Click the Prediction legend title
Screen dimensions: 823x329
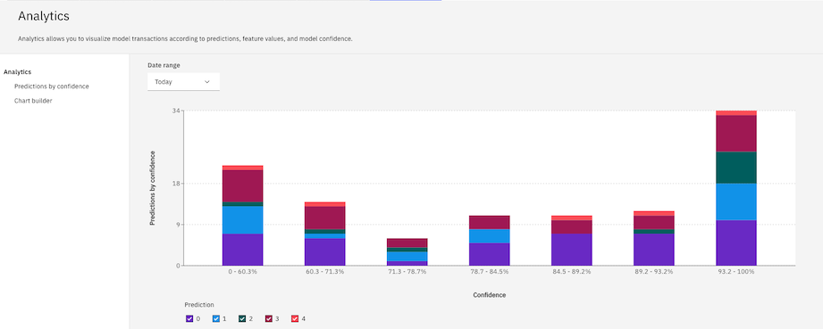tap(199, 304)
